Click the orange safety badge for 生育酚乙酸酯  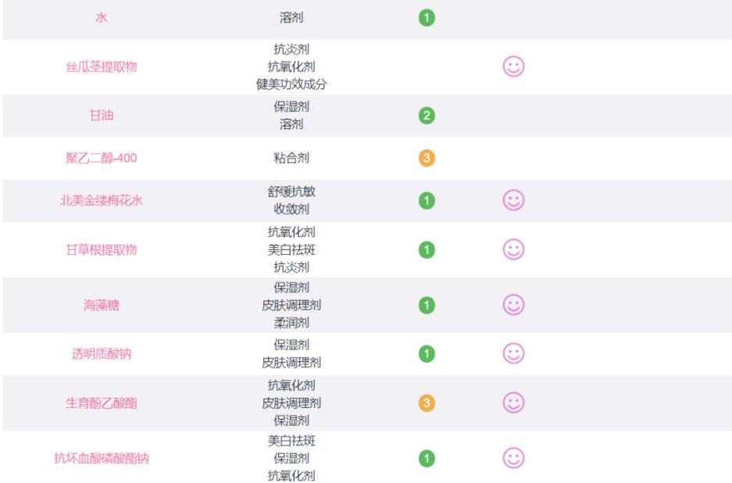(427, 402)
